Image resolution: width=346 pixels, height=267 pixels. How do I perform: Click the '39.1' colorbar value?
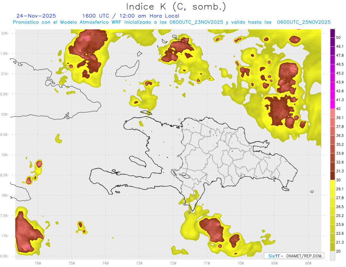340,118
